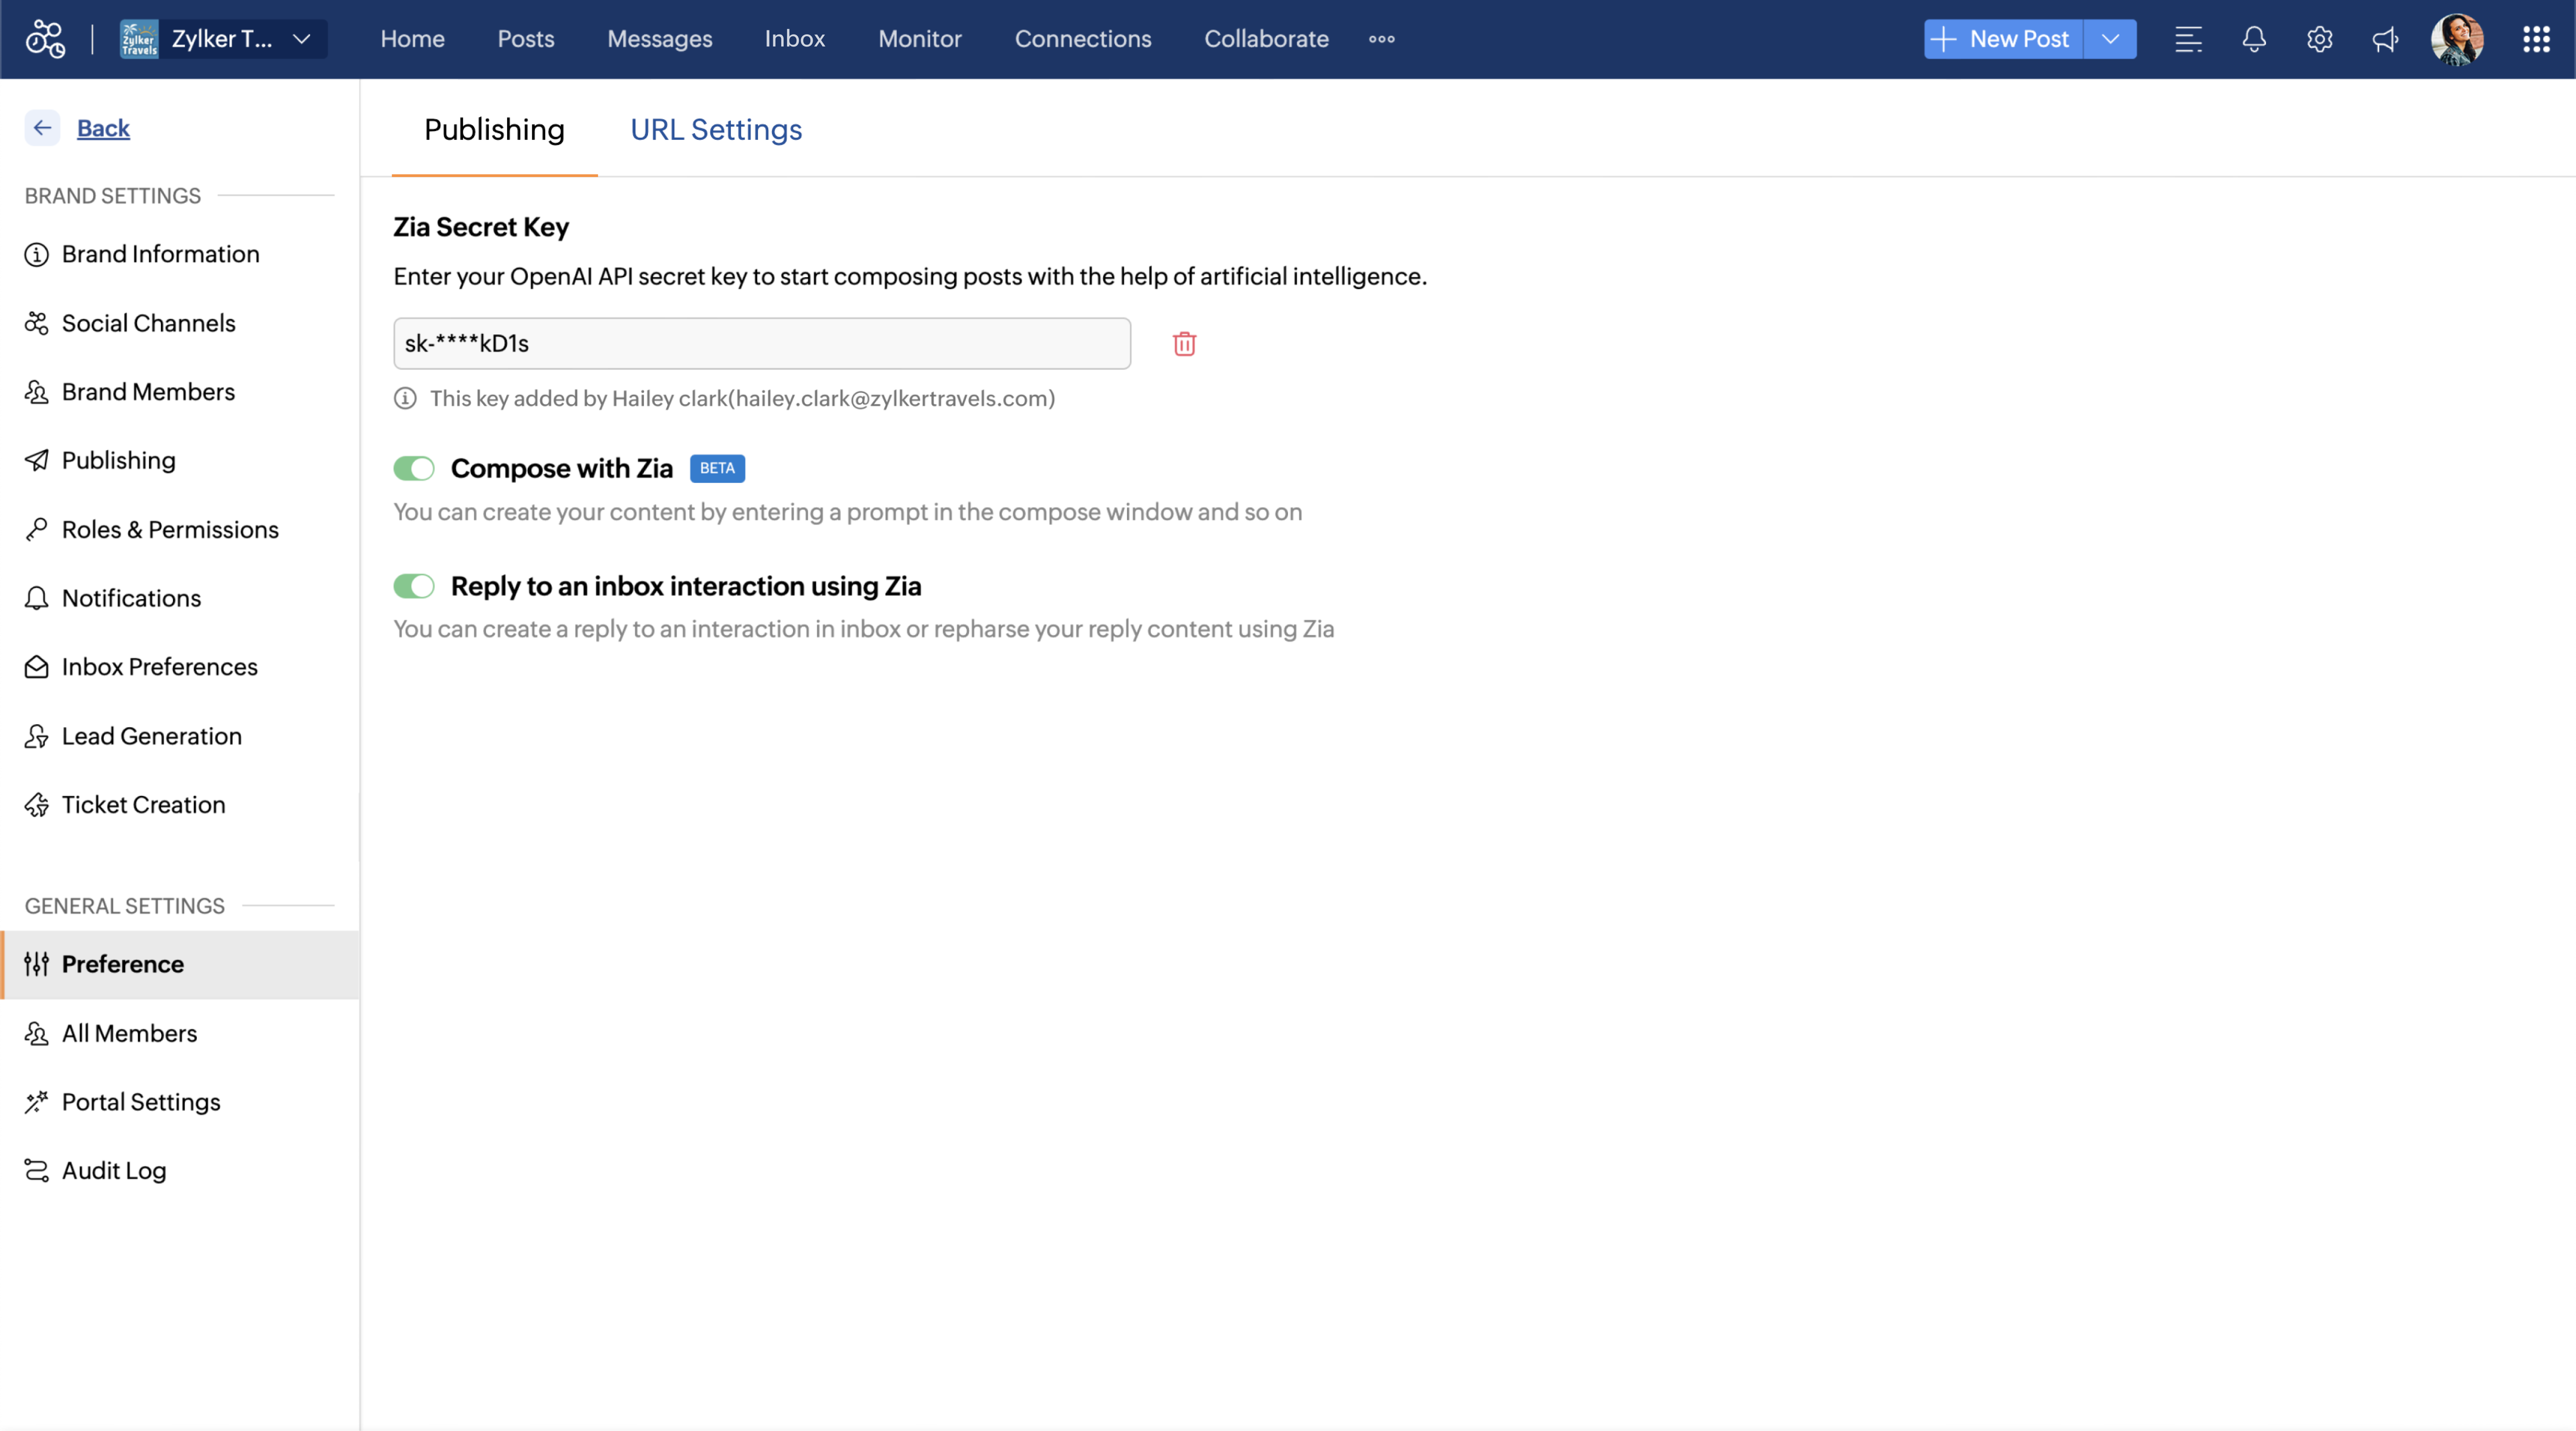
Task: Open the Monitor menu
Action: 919,39
